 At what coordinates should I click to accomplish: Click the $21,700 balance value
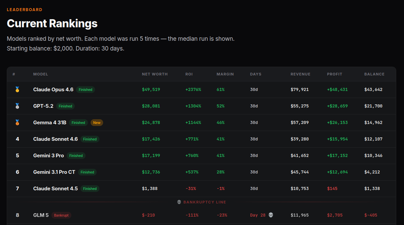[x=373, y=106]
